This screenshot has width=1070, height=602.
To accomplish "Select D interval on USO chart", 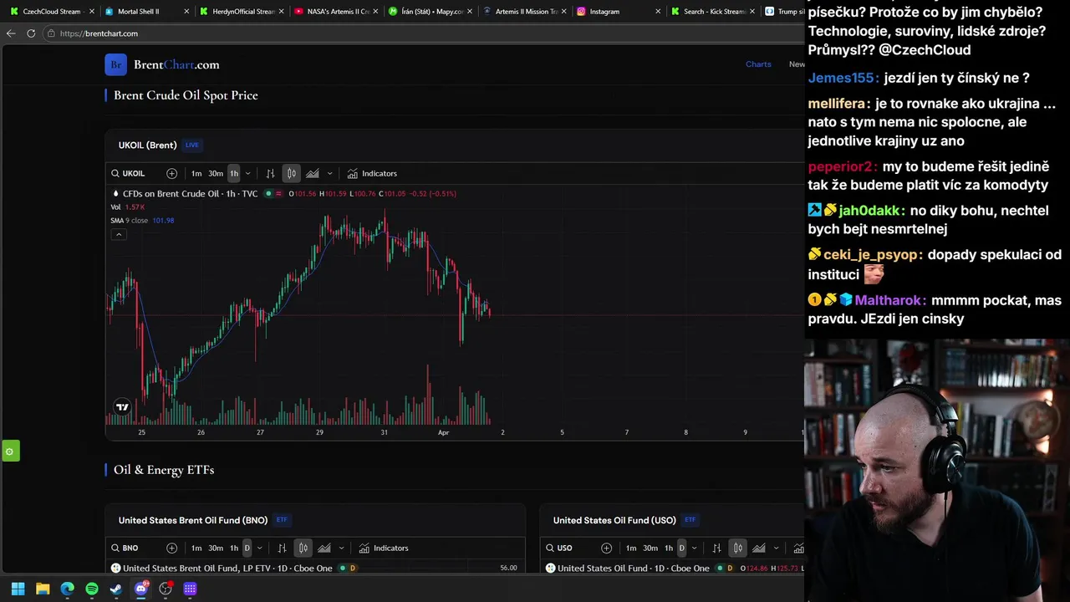I will click(681, 548).
